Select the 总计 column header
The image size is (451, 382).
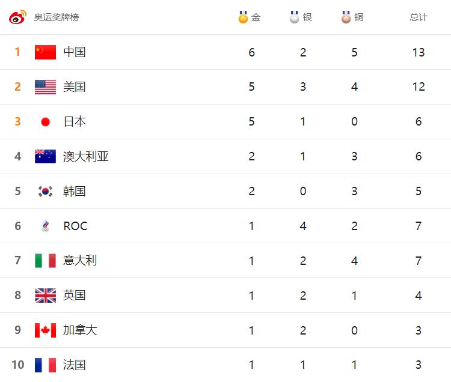coord(419,17)
